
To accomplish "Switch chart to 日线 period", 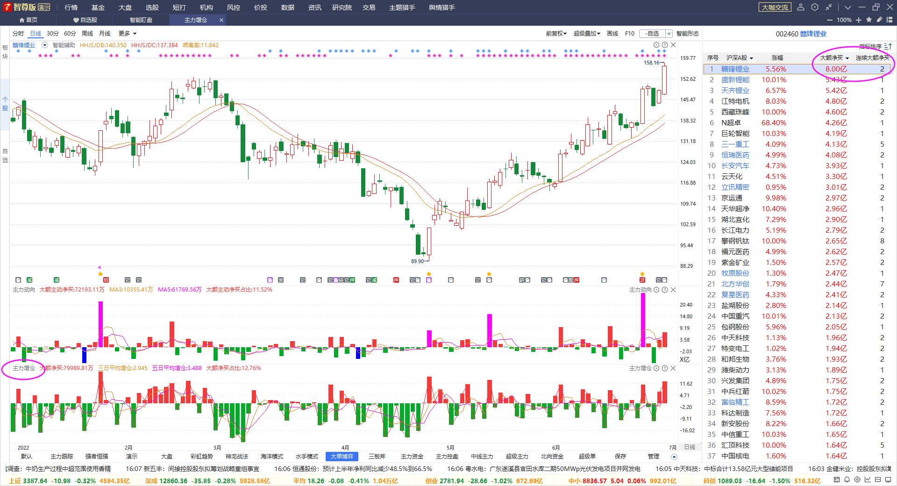I will click(36, 34).
